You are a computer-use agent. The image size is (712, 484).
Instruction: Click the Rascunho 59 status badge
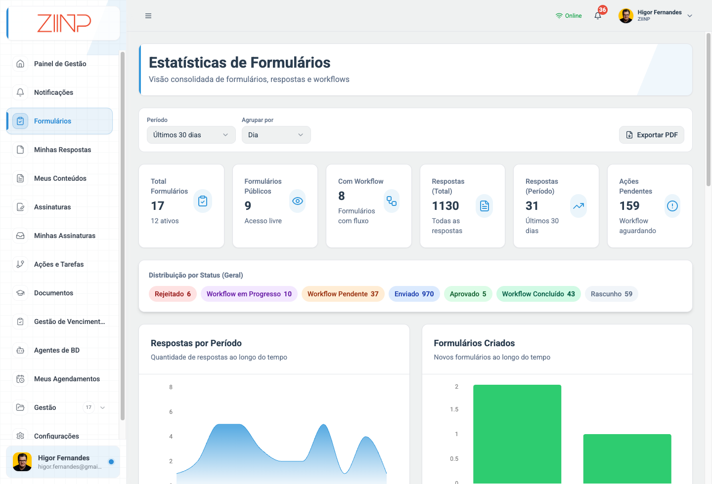pyautogui.click(x=612, y=294)
